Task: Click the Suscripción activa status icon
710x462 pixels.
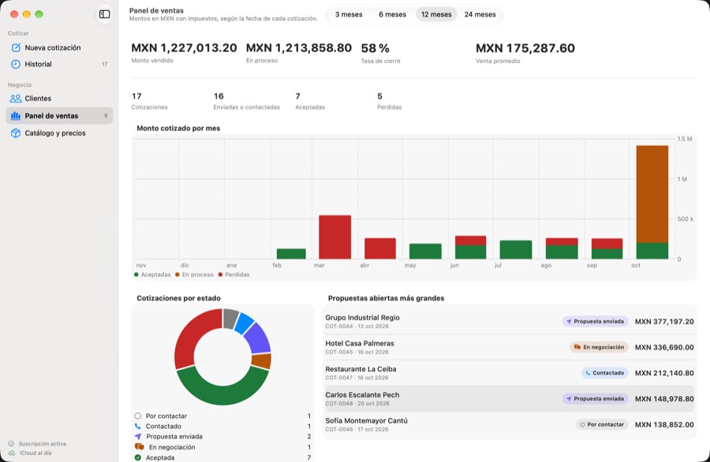Action: click(11, 444)
